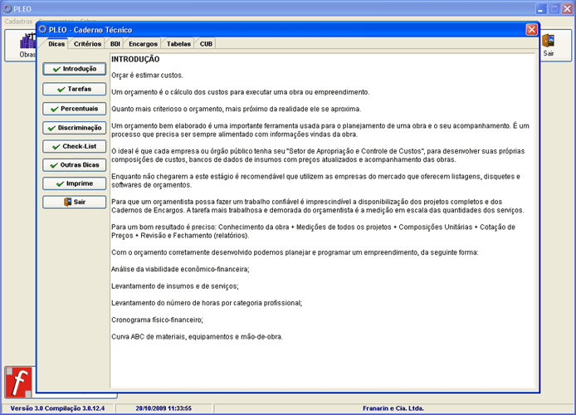
Task: Switch to the Critérios tab
Action: click(x=87, y=44)
